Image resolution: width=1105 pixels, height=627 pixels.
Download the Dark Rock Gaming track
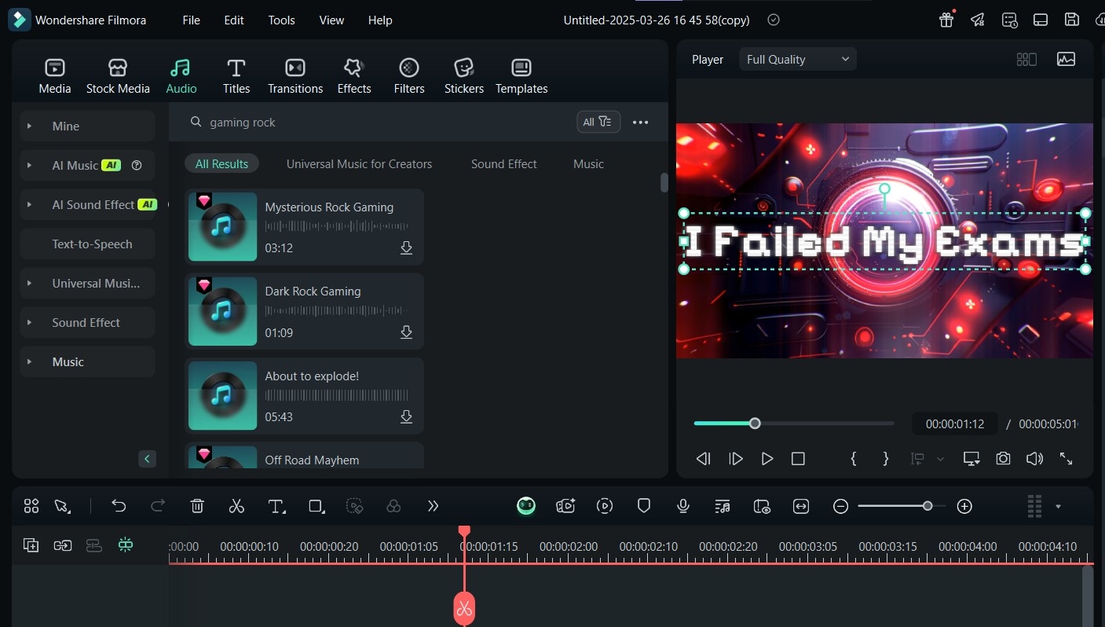coord(406,332)
